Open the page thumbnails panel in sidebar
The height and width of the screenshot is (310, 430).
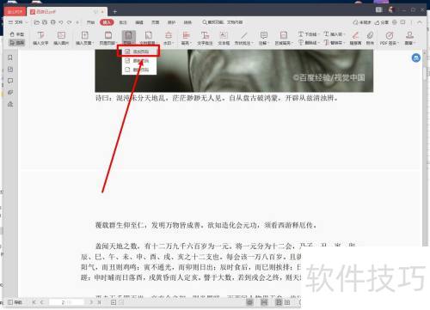pyautogui.click(x=10, y=70)
